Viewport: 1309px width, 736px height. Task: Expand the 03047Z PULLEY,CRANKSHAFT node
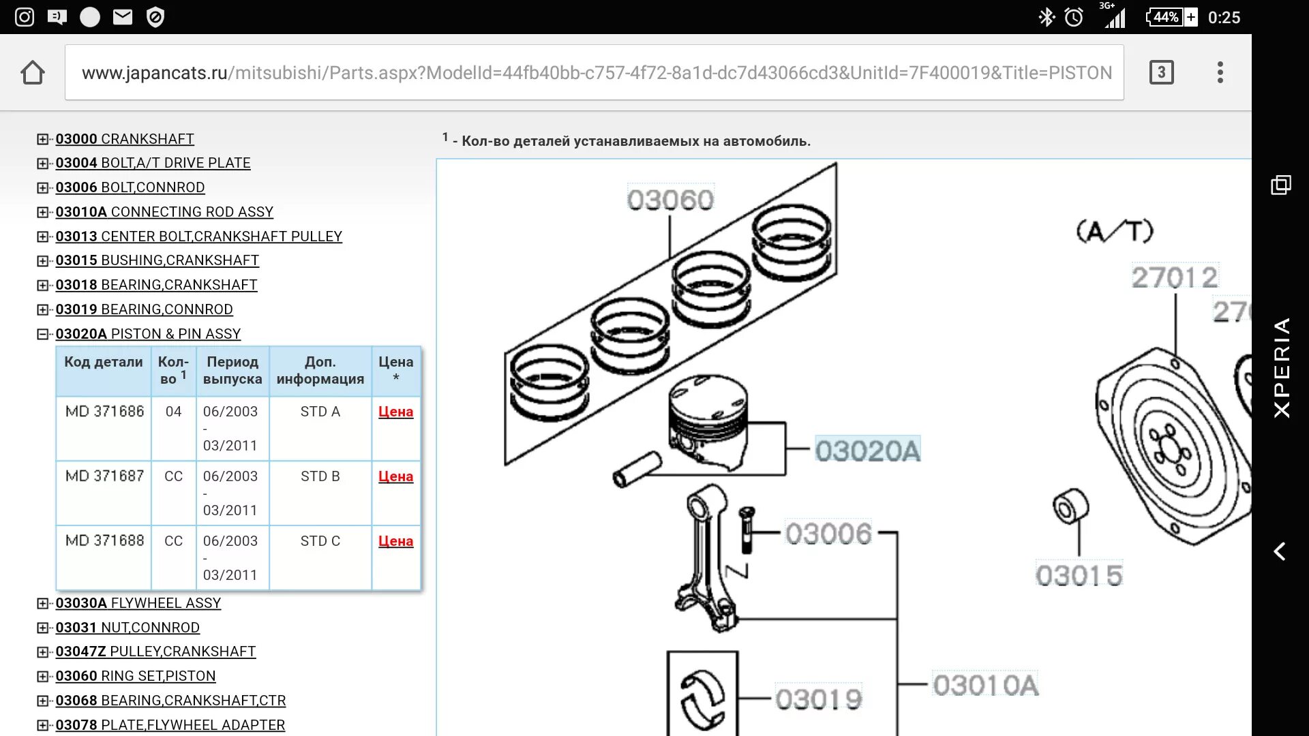pos(42,652)
